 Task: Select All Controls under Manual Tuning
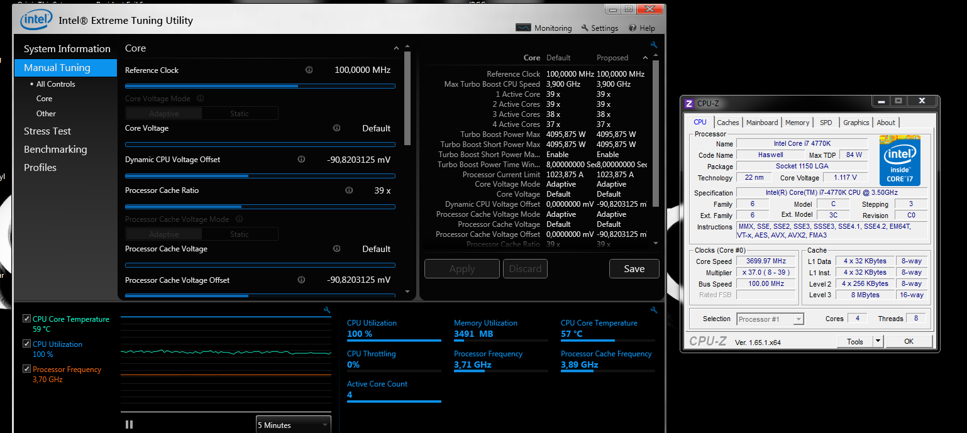pos(55,84)
